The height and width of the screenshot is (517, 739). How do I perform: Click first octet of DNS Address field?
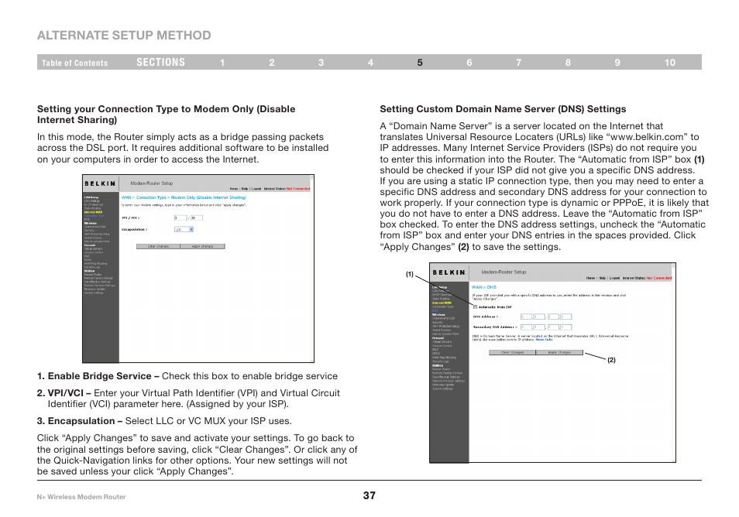pyautogui.click(x=527, y=317)
